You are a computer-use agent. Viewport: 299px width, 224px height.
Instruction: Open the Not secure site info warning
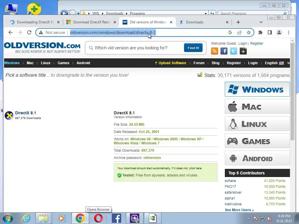(52, 33)
